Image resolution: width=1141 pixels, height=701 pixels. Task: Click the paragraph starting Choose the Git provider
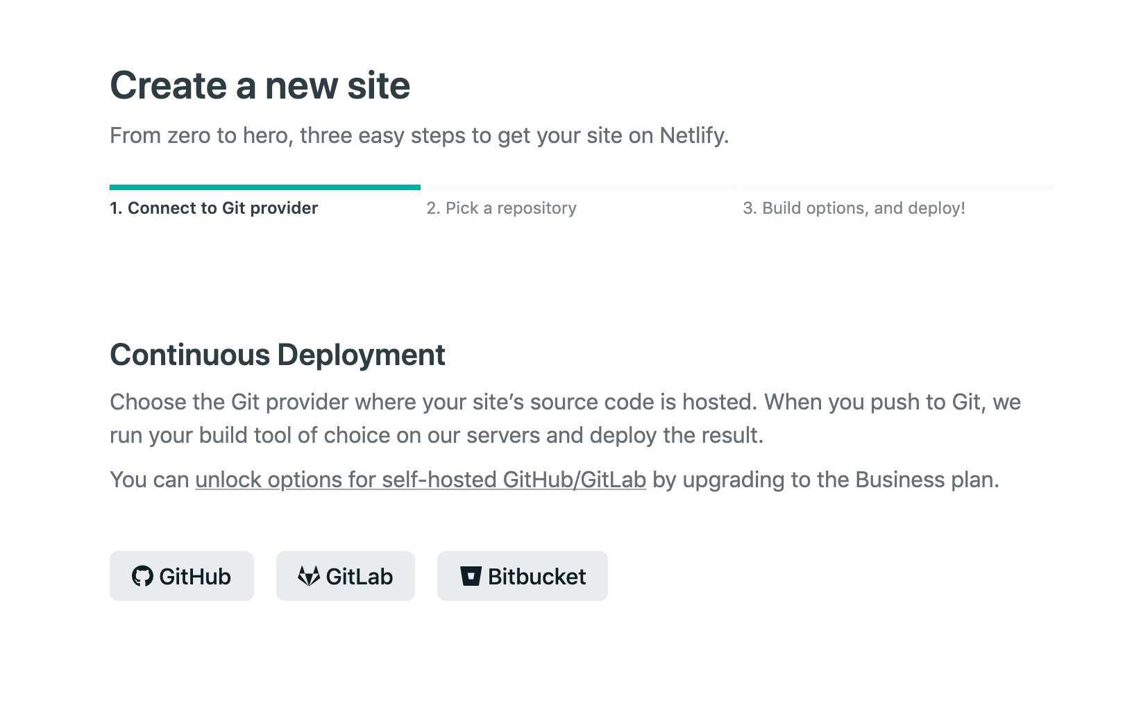point(565,419)
